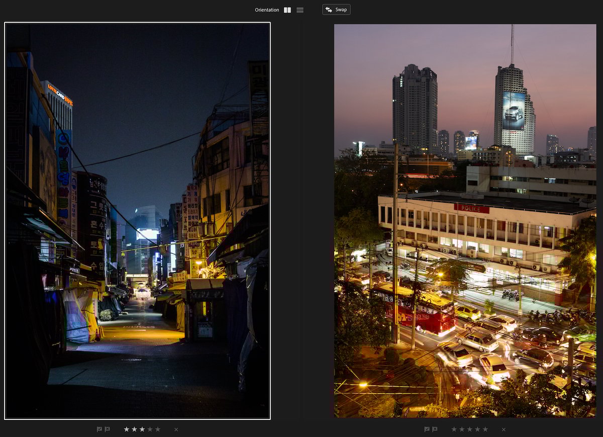603x437 pixels.
Task: Reject the right-hand photo with the reject flag
Action: [x=435, y=429]
